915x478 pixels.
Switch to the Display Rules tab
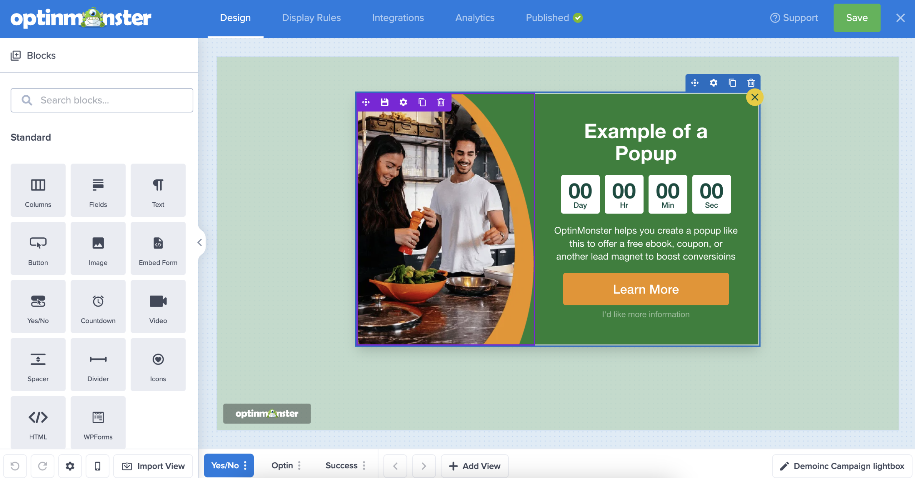pyautogui.click(x=311, y=18)
